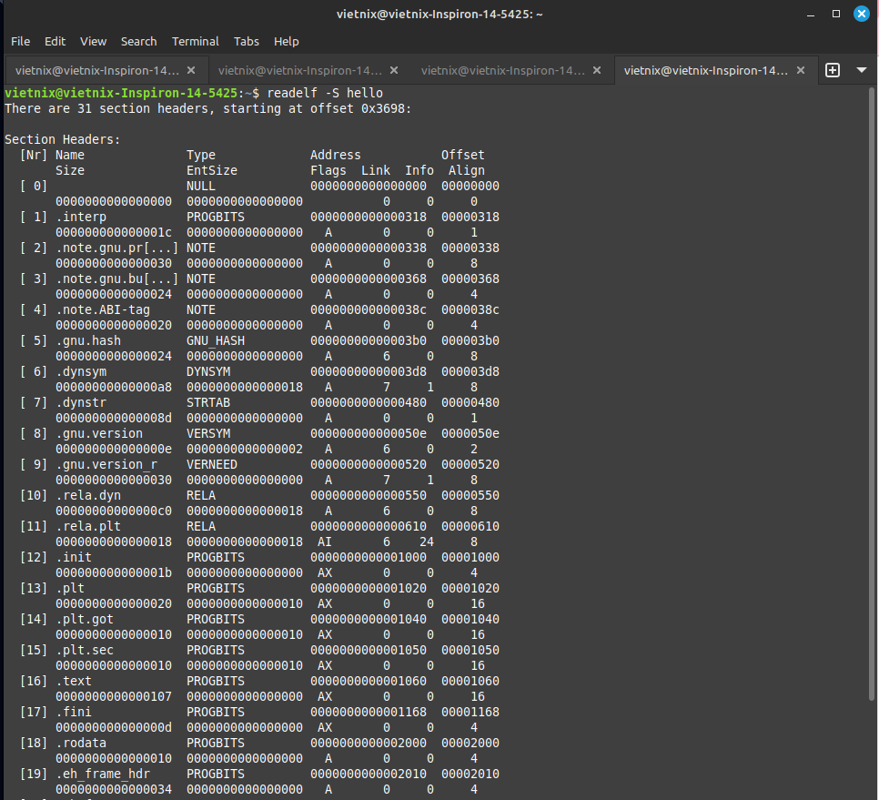This screenshot has width=879, height=800.
Task: Click the ".rela.plt" section name
Action: pos(88,526)
